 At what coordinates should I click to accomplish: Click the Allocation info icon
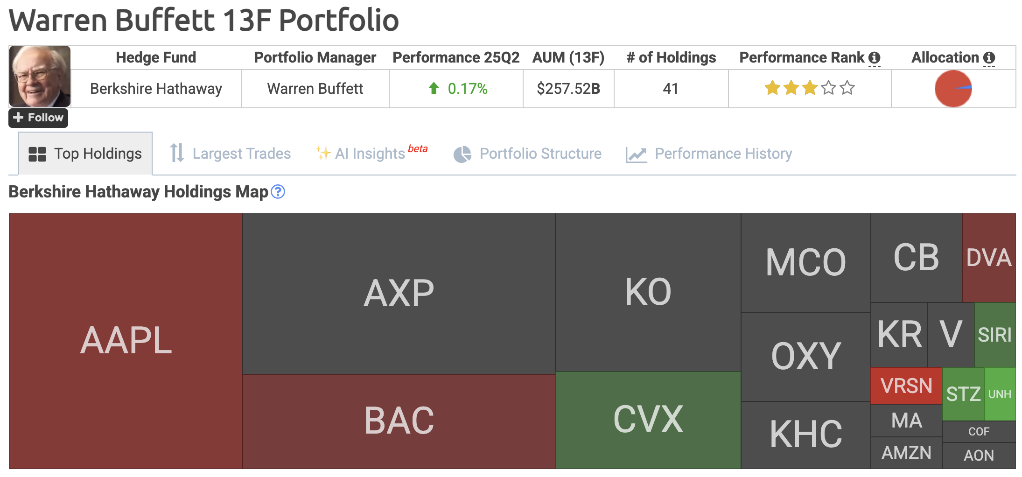click(x=989, y=58)
